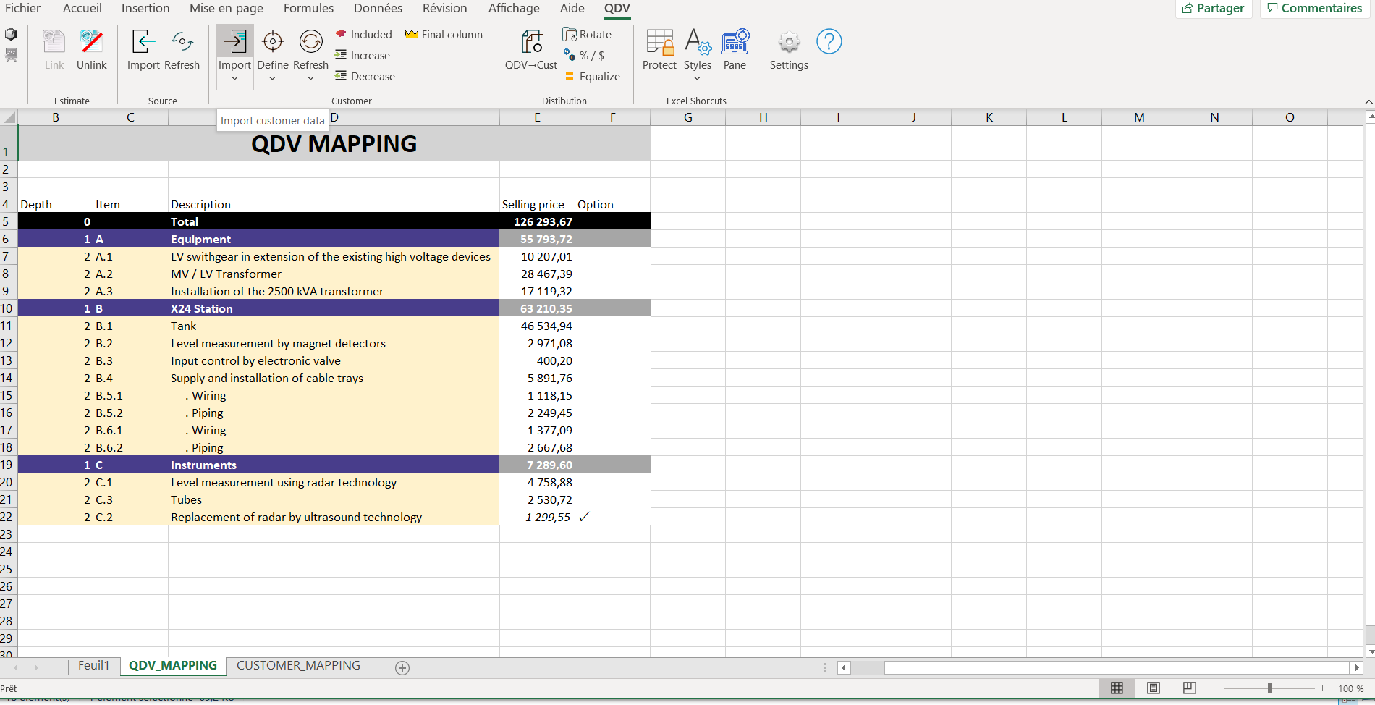Click Import customer data icon
Image resolution: width=1375 pixels, height=705 pixels.
[x=234, y=41]
